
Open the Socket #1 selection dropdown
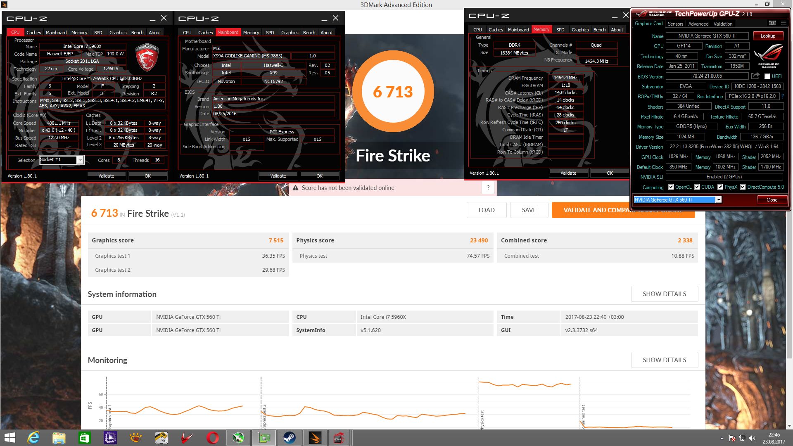pyautogui.click(x=80, y=160)
